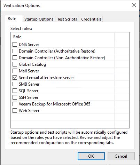Check the DNS Server role
Screen dimensions: 140x165
(x=15, y=44)
